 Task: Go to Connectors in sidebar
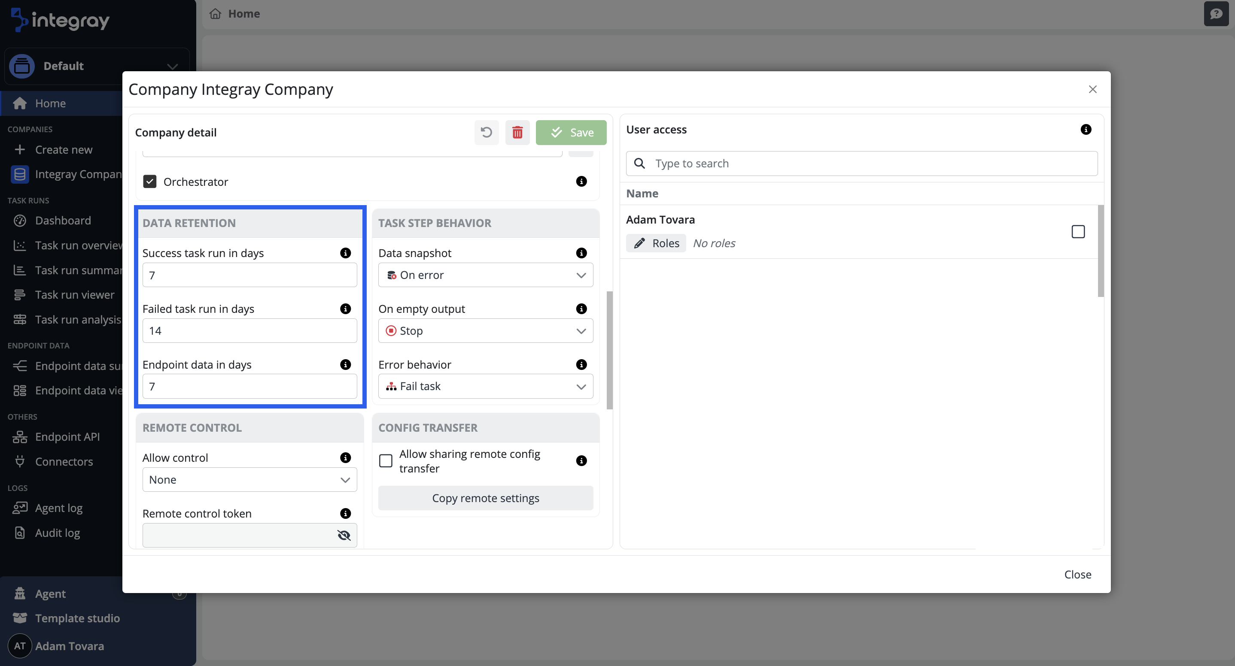pos(64,461)
